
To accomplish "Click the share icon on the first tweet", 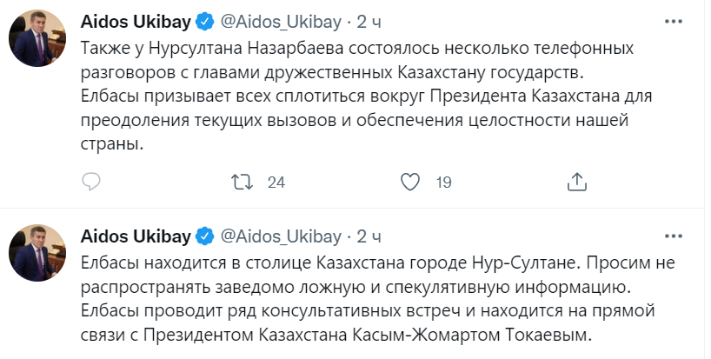I will [x=577, y=182].
